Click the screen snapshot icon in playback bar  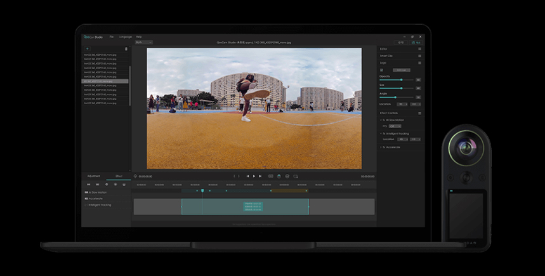click(296, 176)
